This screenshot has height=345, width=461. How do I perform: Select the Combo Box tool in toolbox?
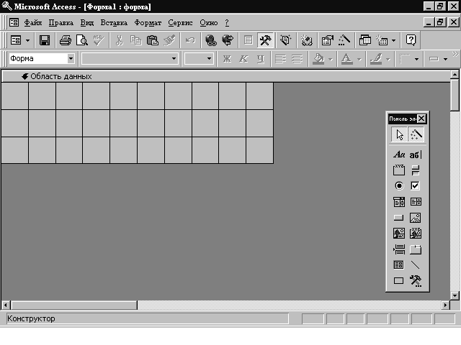click(399, 202)
